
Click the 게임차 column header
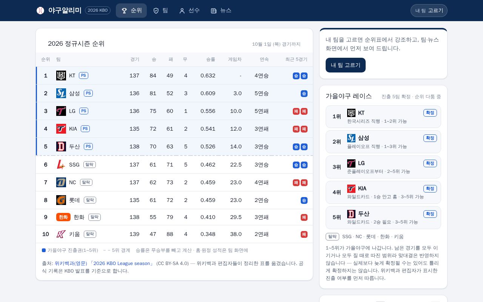(235, 60)
